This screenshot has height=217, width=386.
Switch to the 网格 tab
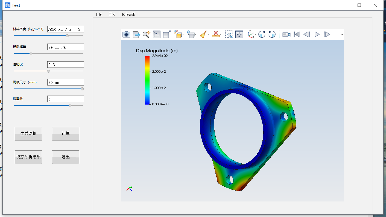pos(112,14)
